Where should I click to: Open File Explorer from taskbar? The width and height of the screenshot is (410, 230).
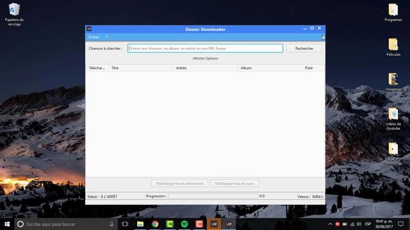[140, 224]
